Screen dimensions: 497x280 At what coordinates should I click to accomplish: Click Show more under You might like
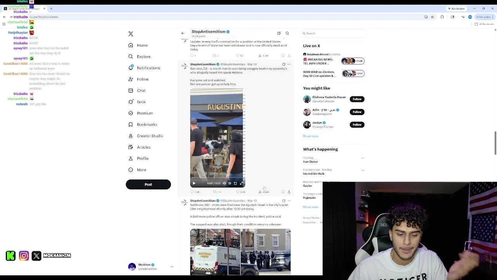point(311,136)
